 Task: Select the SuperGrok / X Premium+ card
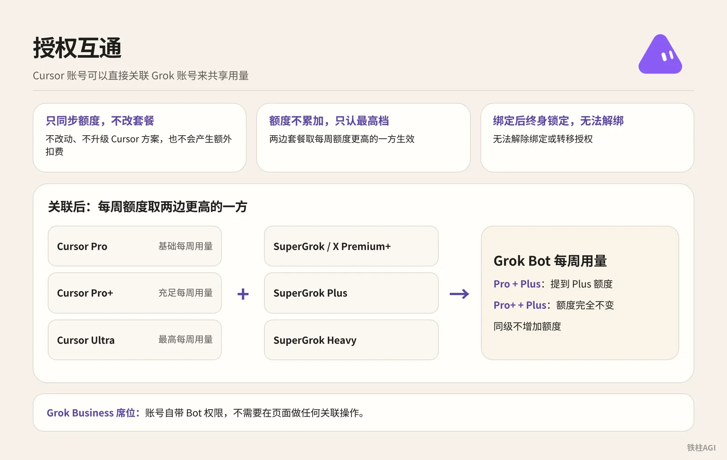[x=351, y=246]
